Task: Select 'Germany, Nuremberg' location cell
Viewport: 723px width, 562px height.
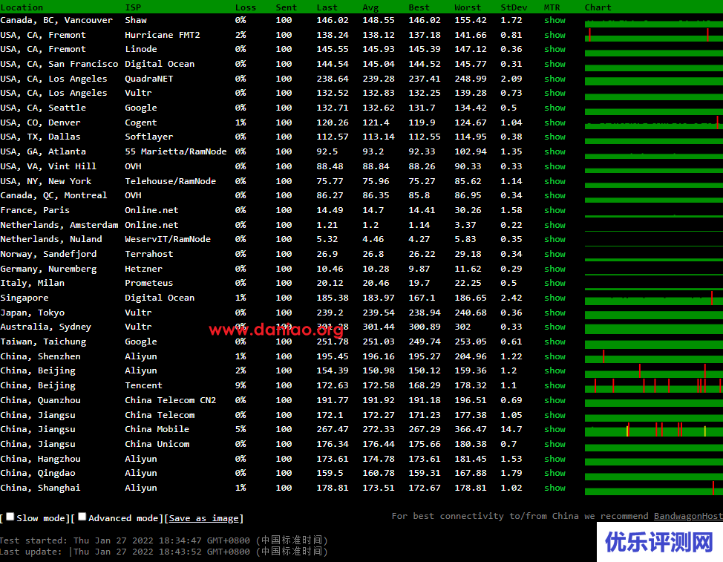Action: (48, 269)
